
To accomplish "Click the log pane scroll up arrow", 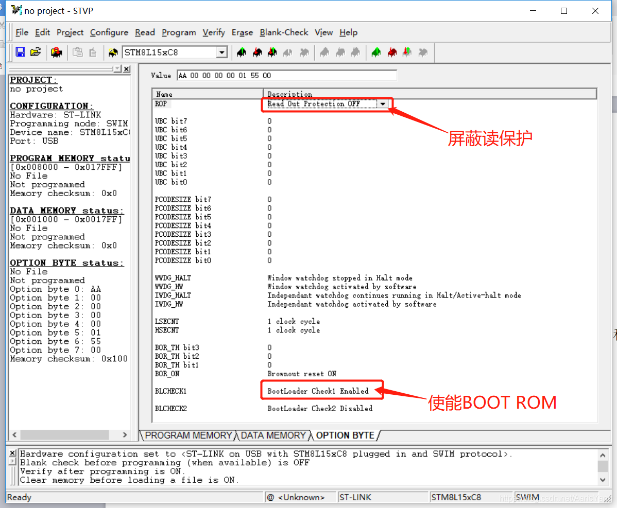I will click(603, 455).
